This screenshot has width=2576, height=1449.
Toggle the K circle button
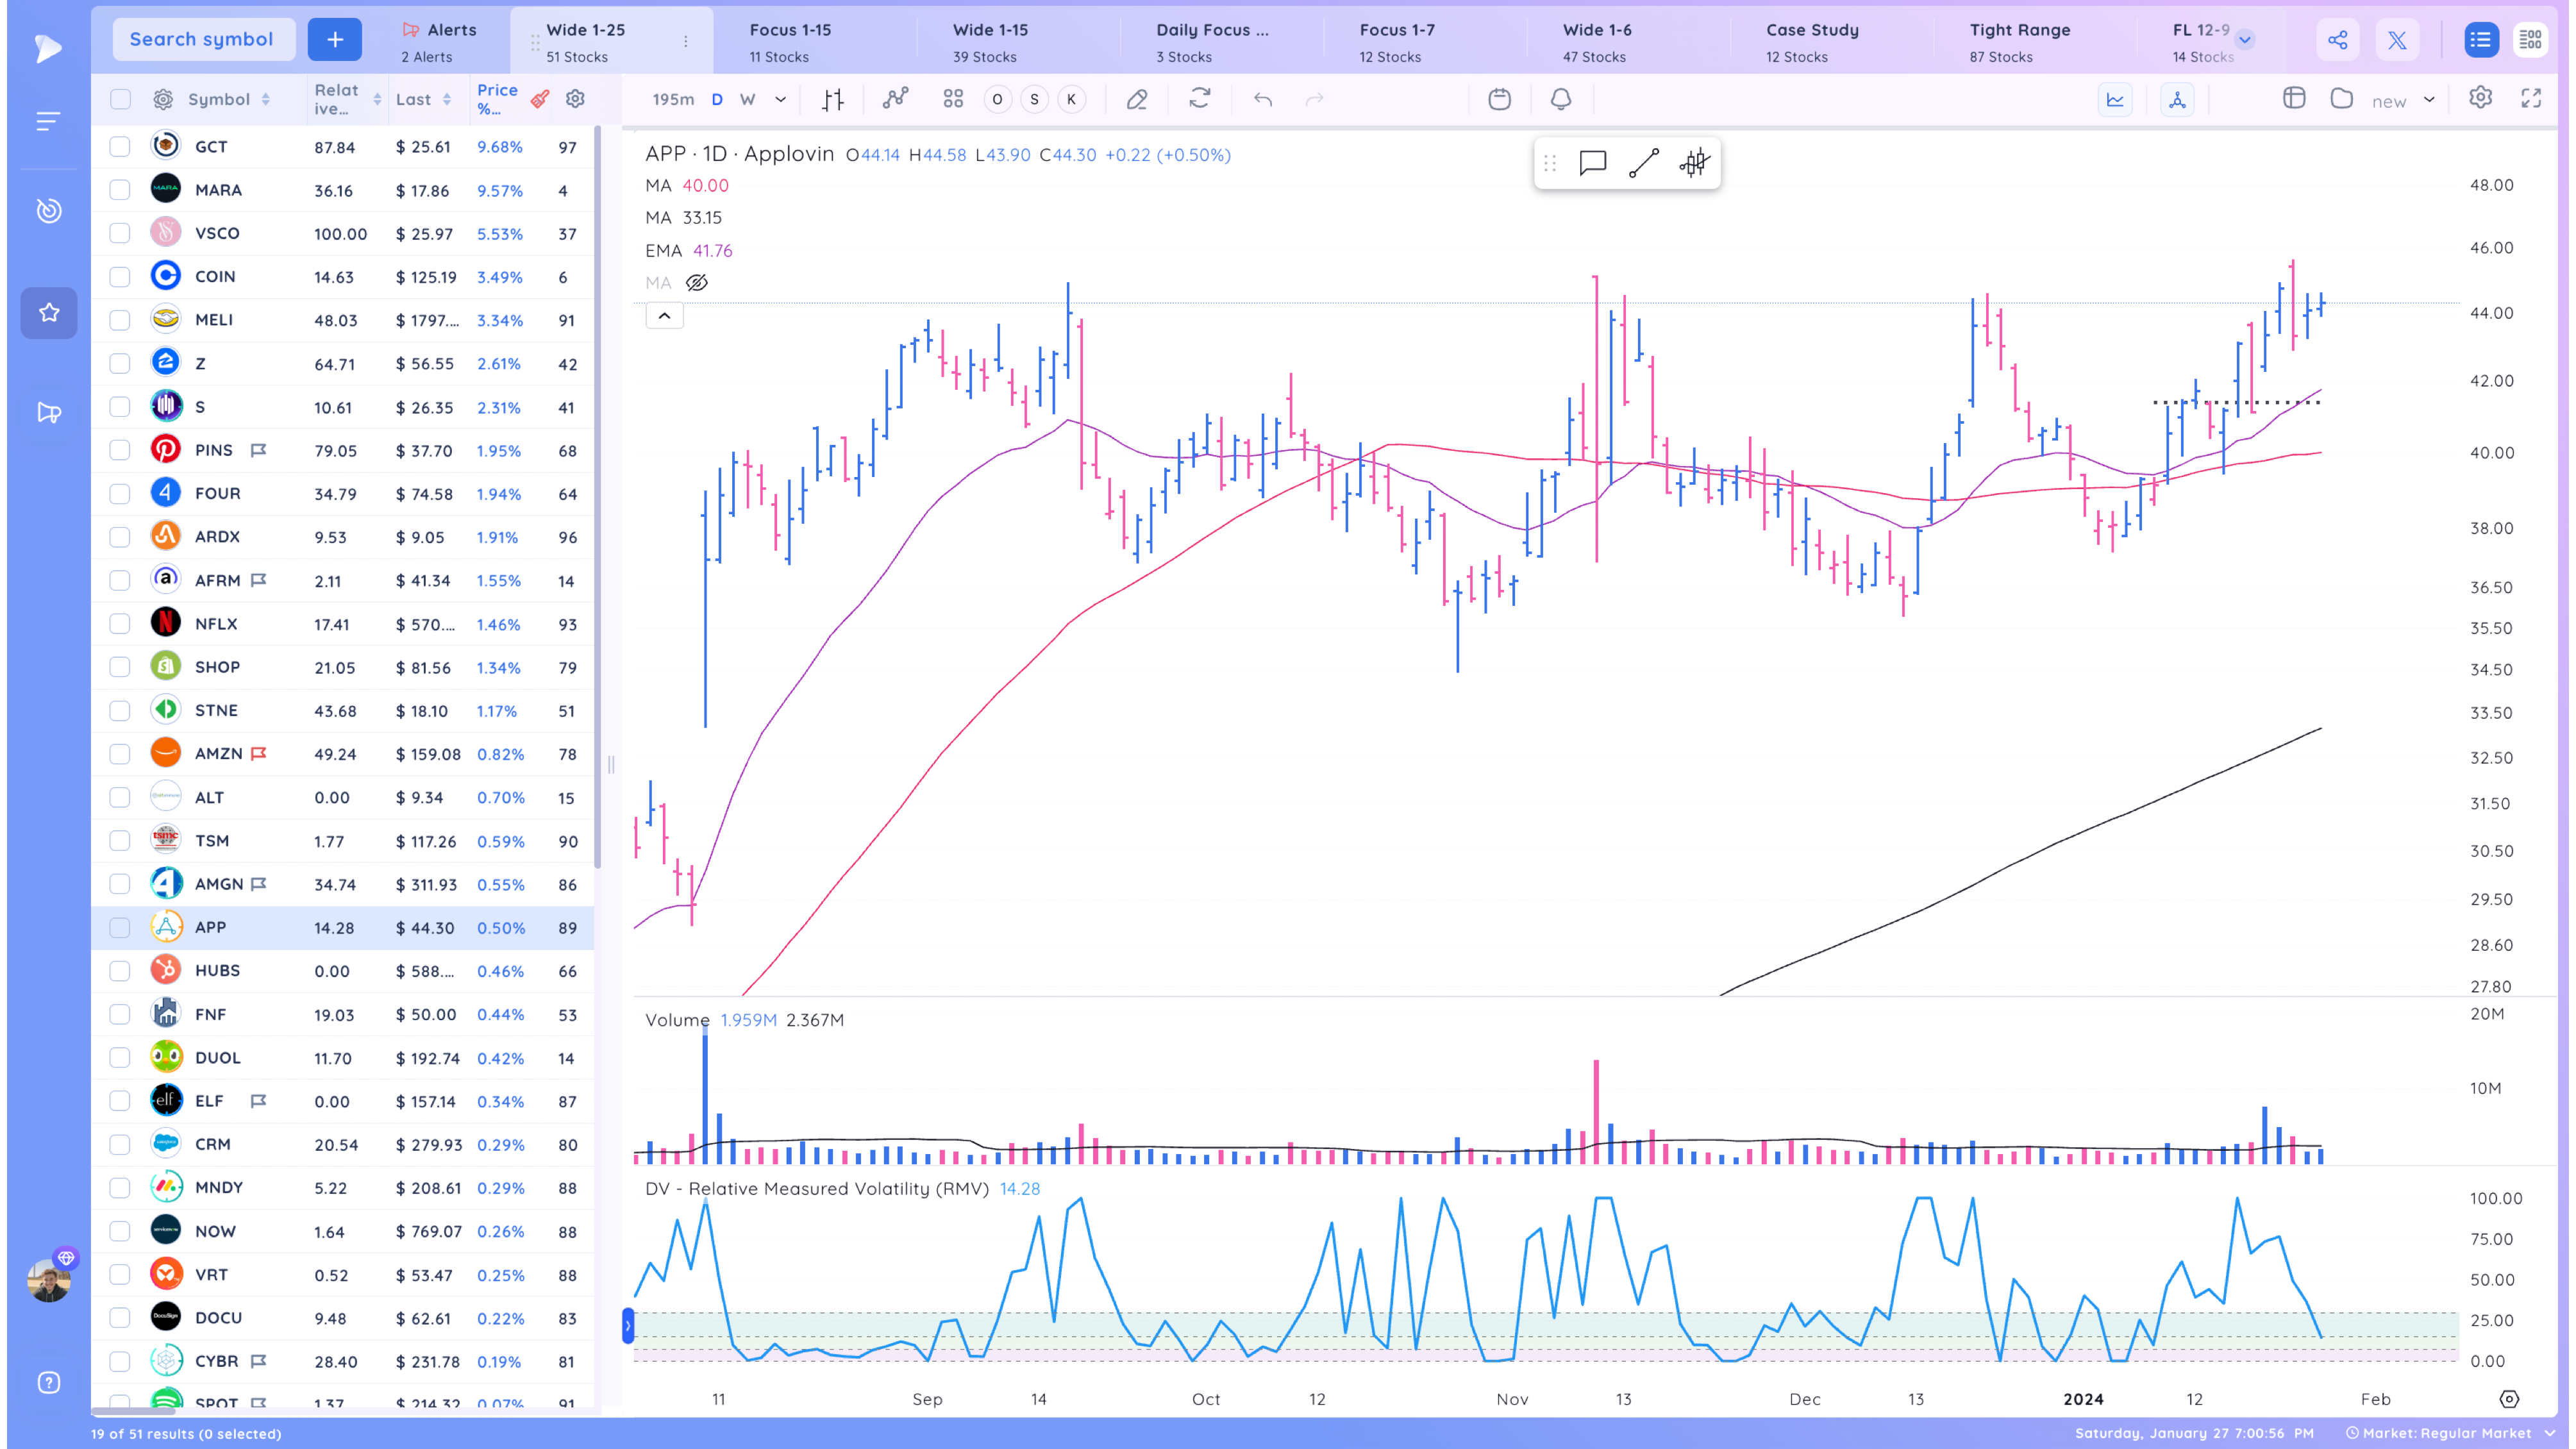1071,99
